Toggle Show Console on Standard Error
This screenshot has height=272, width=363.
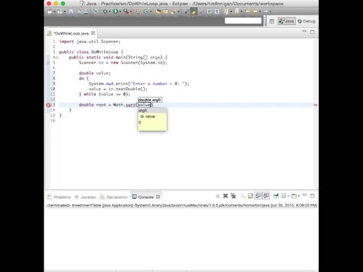click(266, 196)
